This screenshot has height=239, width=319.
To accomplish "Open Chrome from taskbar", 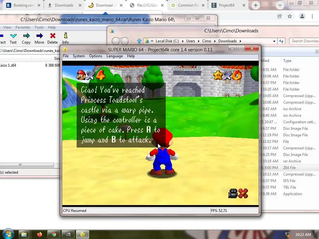I will pyautogui.click(x=54, y=234).
